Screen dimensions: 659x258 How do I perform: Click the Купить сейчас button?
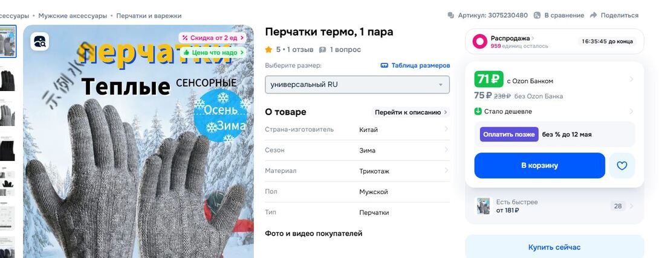click(x=554, y=247)
